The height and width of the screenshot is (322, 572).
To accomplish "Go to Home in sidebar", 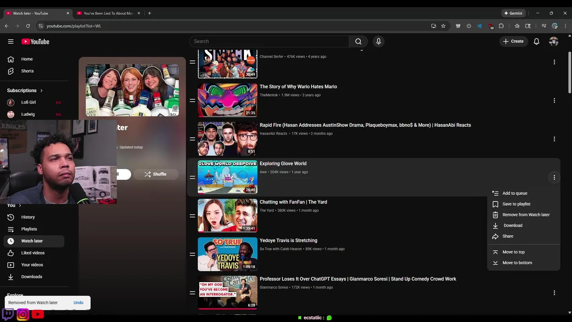I will [x=34, y=59].
